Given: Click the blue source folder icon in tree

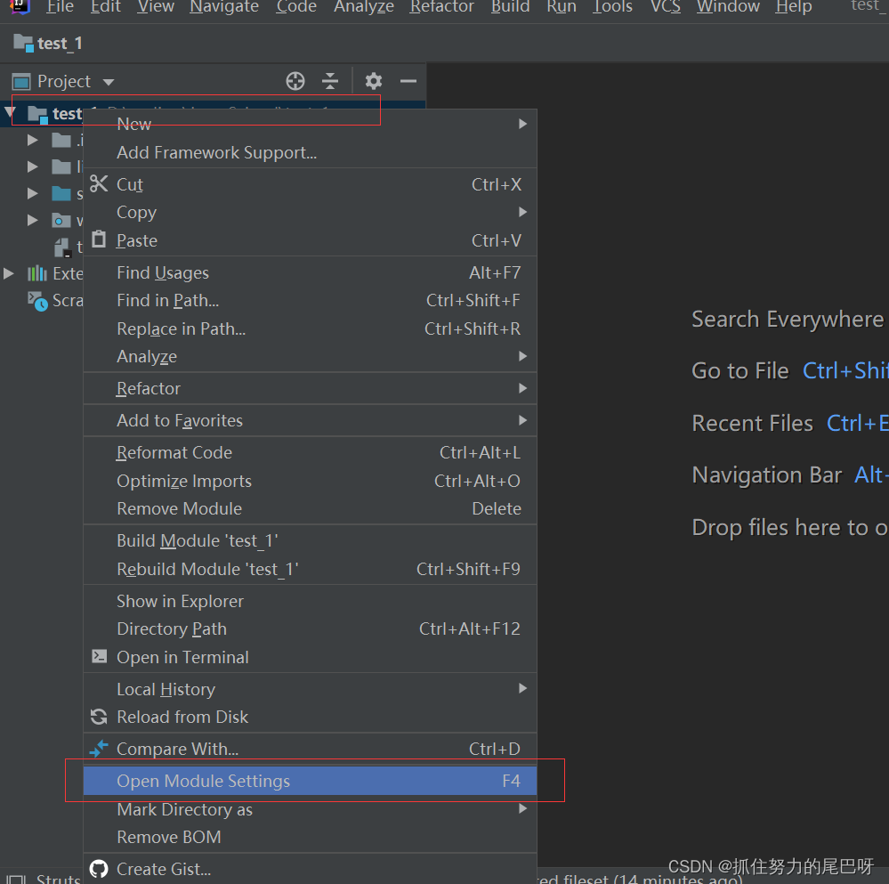Looking at the screenshot, I should click(61, 194).
